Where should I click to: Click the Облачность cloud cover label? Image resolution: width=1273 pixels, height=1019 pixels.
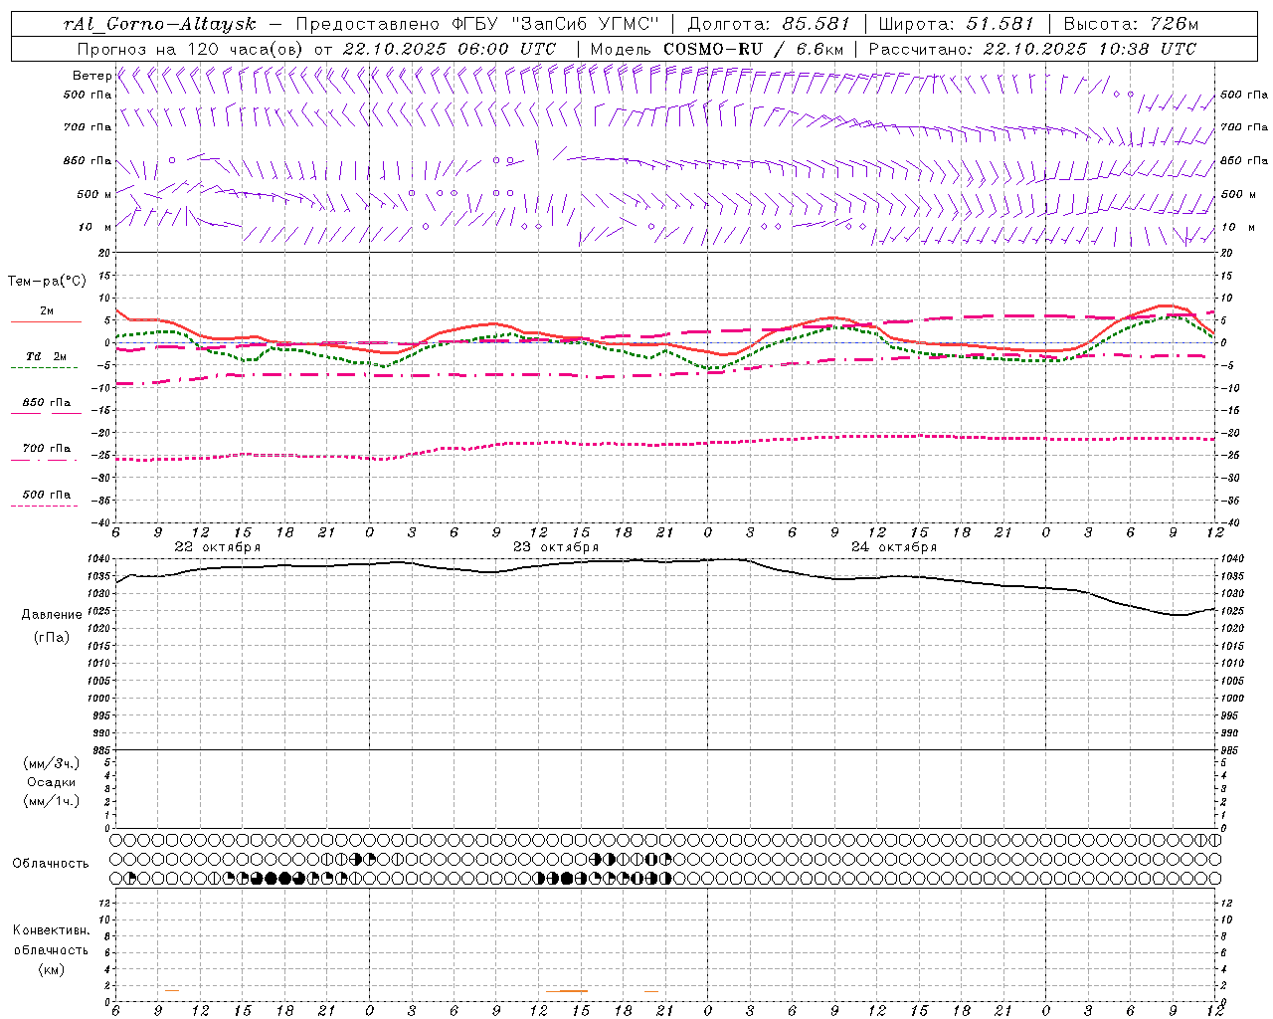(51, 864)
